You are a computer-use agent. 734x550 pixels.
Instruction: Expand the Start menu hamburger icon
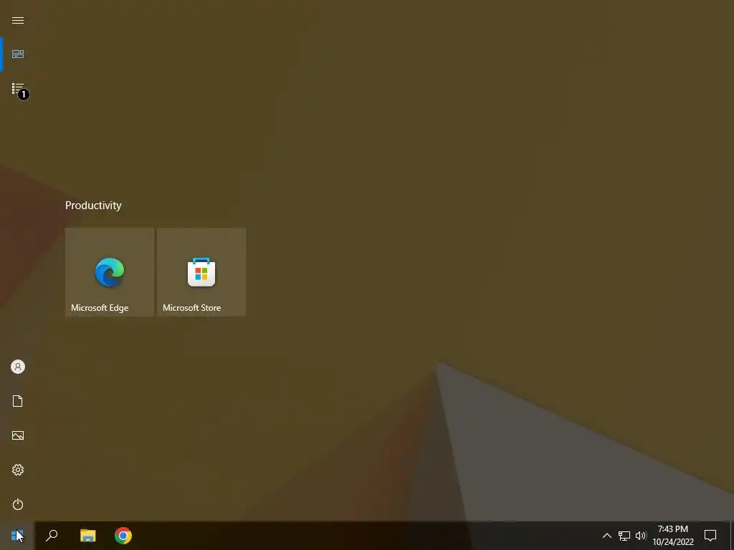pos(18,20)
